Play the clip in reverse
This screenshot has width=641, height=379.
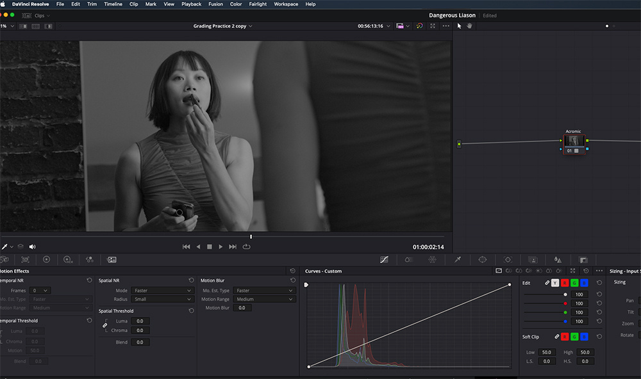tap(199, 246)
